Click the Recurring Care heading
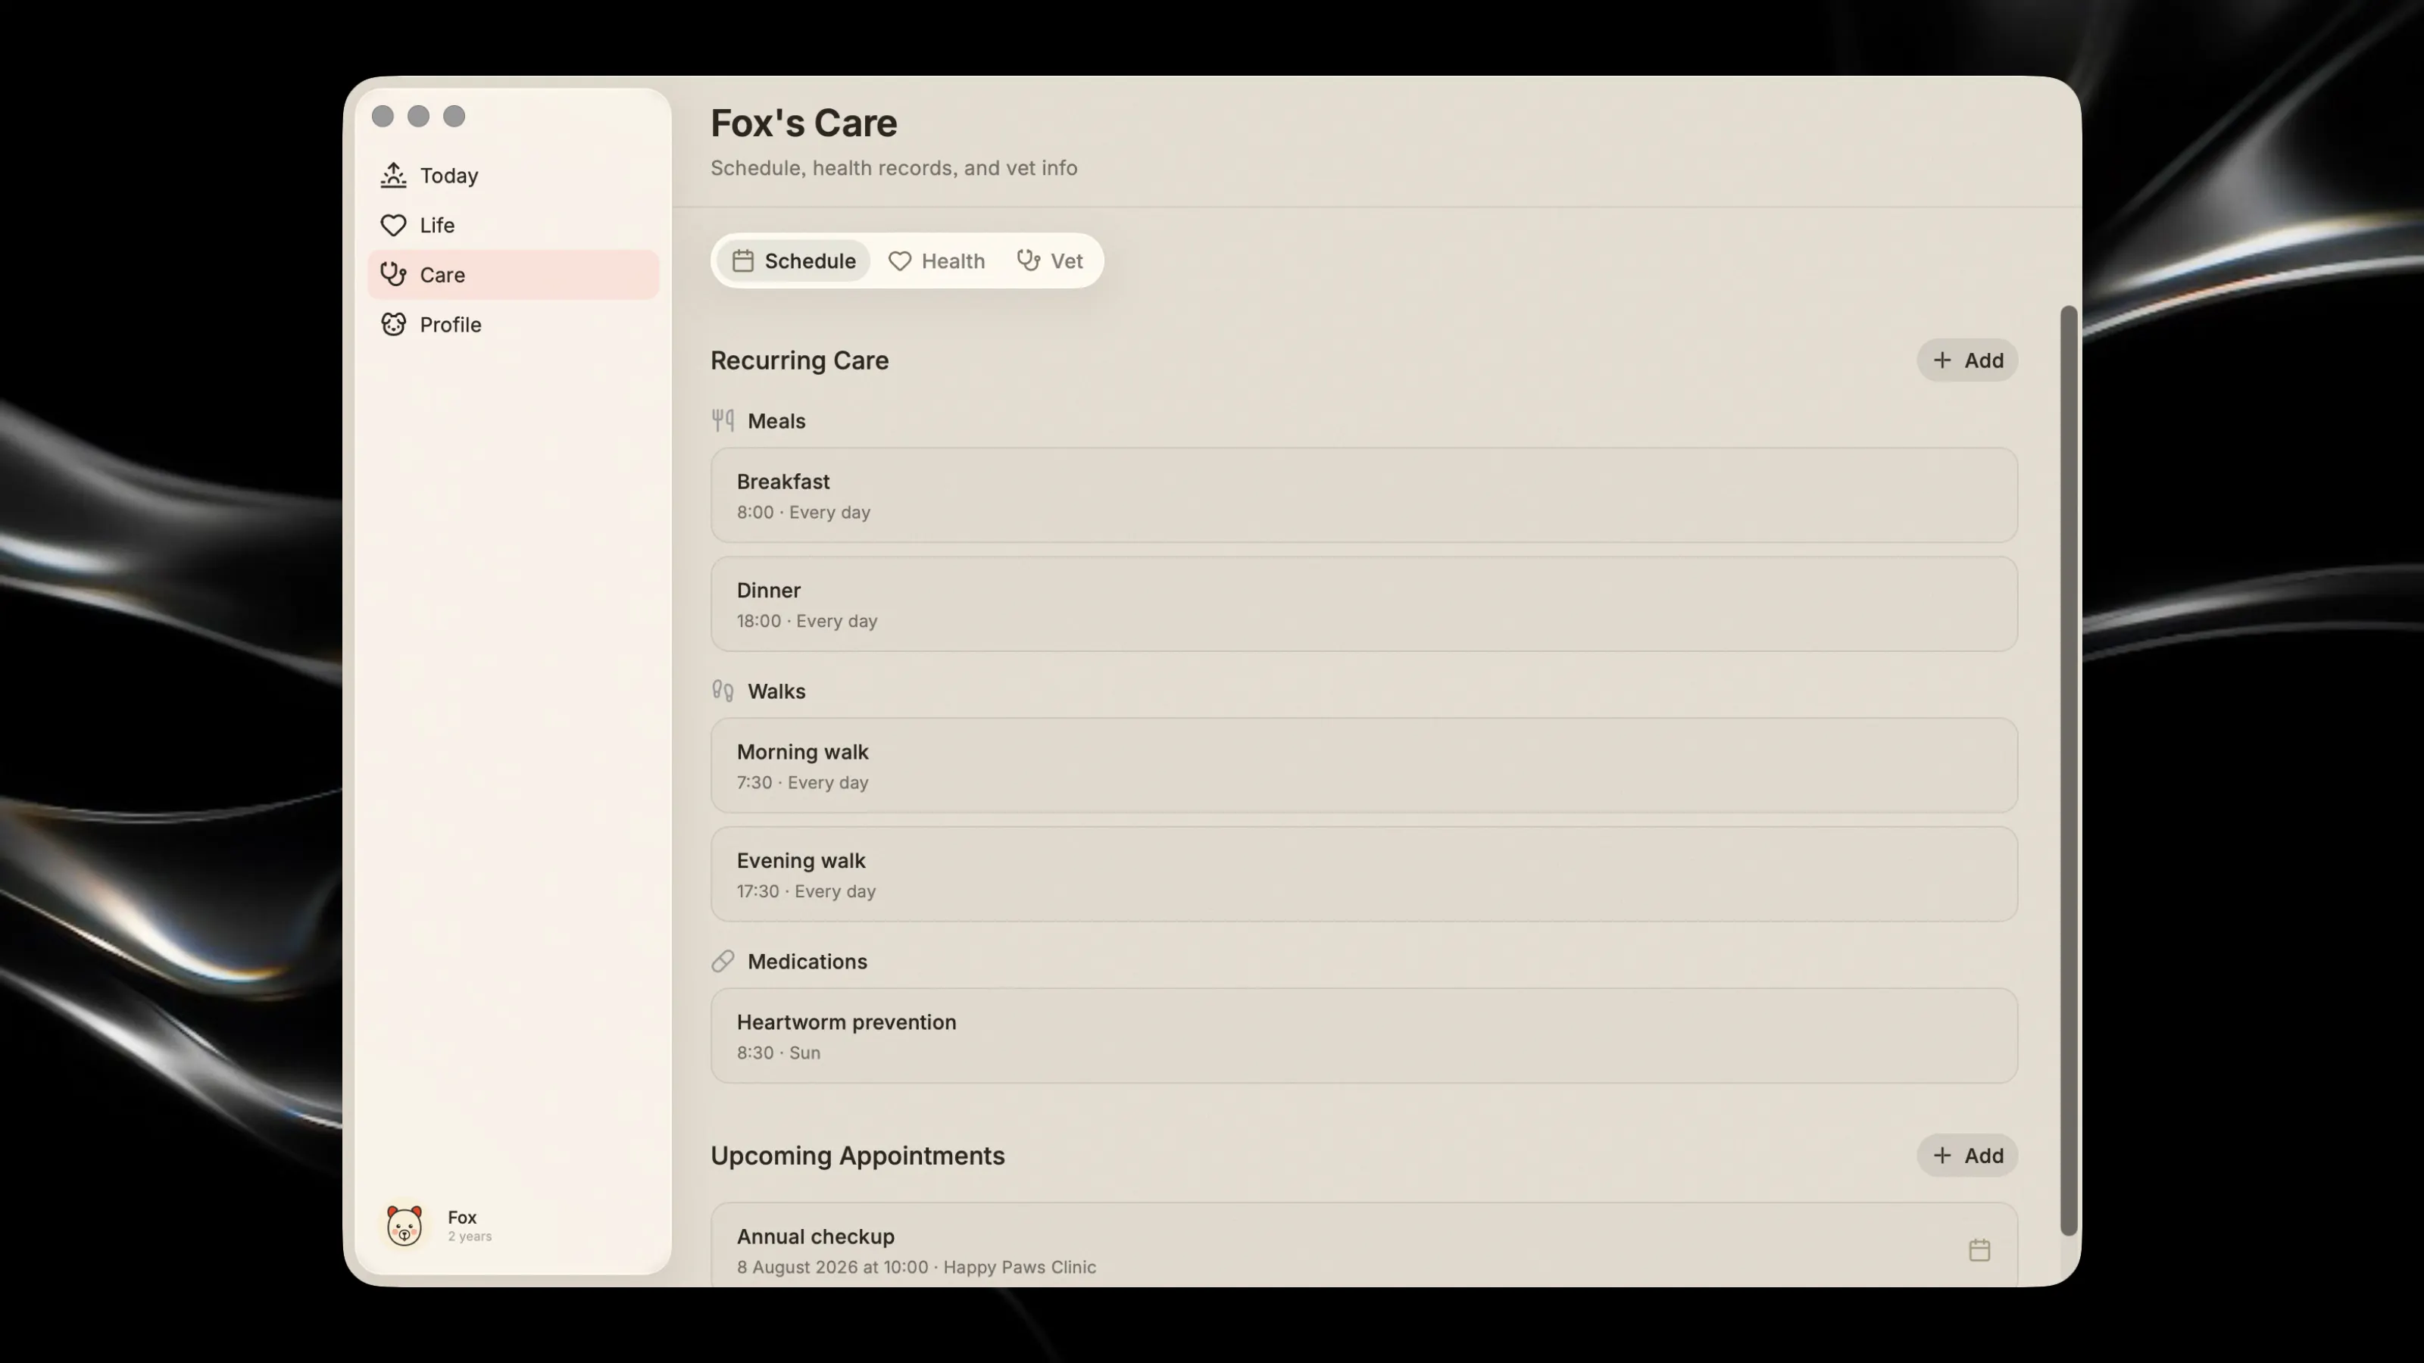This screenshot has width=2424, height=1363. 800,360
